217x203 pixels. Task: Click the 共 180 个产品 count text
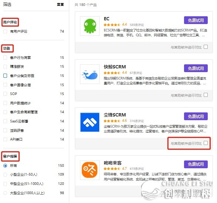point(86,5)
